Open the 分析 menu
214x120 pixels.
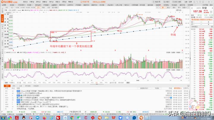[51, 2]
